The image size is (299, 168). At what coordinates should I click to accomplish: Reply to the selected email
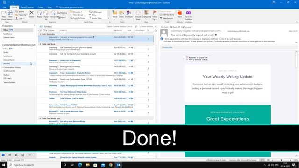point(39,15)
